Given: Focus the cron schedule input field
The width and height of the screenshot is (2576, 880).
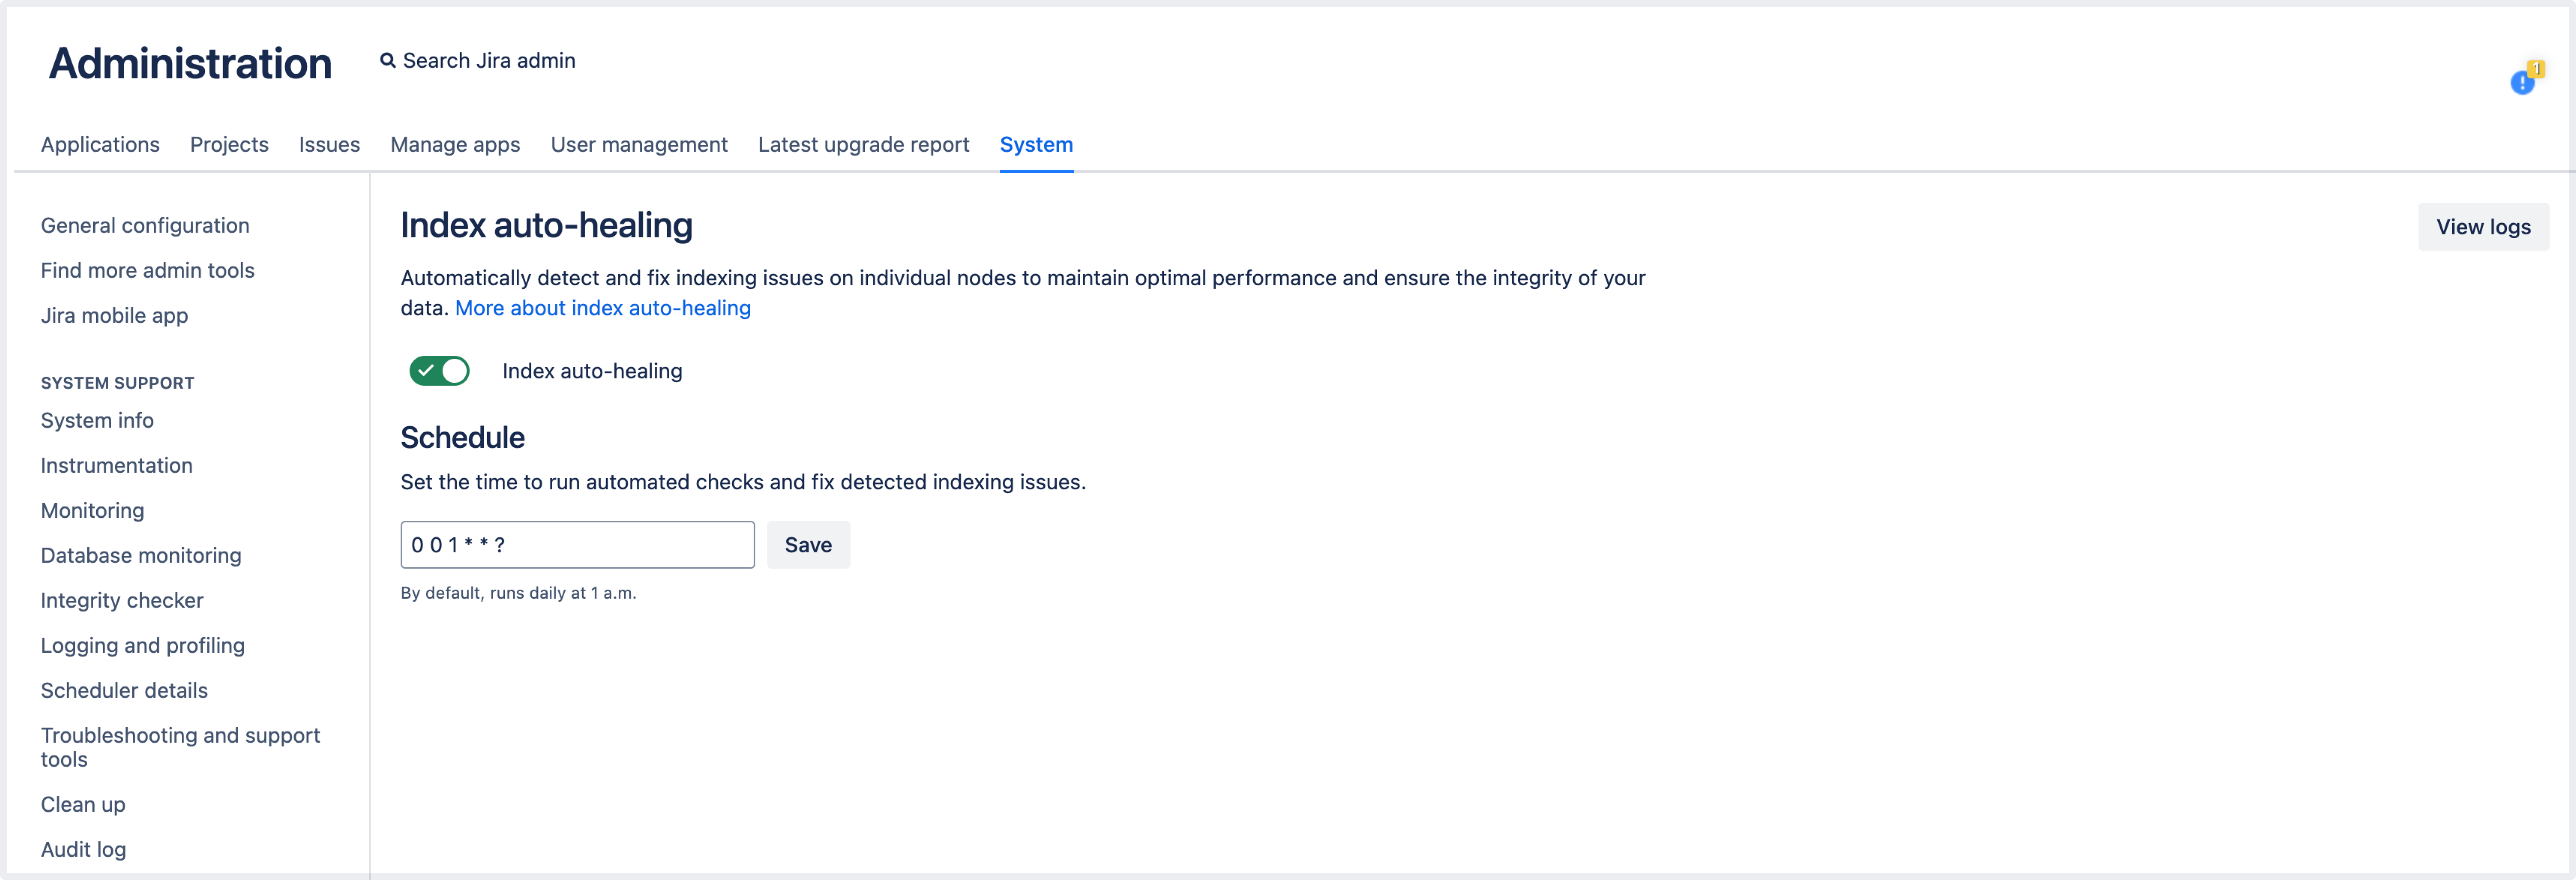Looking at the screenshot, I should coord(578,545).
